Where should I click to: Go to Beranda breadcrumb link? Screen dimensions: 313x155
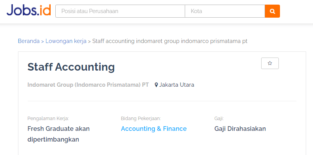coord(29,41)
